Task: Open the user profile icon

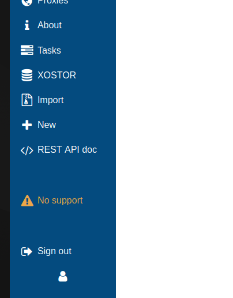Action: click(63, 277)
